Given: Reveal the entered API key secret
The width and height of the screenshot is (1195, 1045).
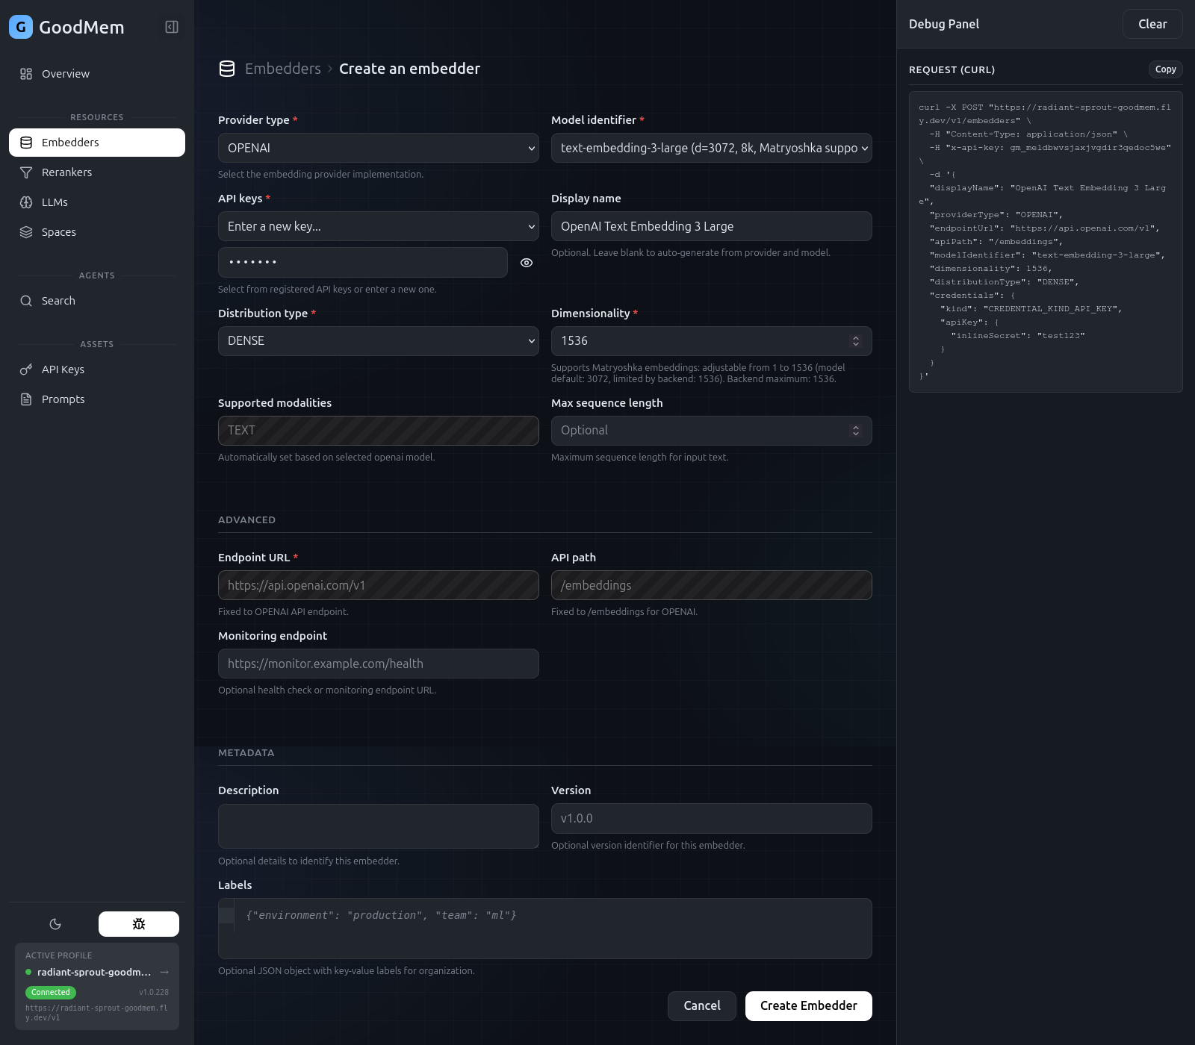Looking at the screenshot, I should pyautogui.click(x=527, y=262).
